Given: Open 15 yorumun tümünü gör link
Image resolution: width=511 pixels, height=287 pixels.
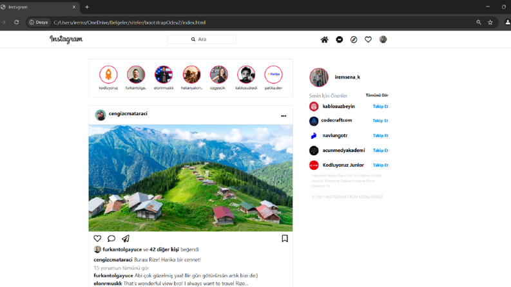Looking at the screenshot, I should pyautogui.click(x=121, y=268).
